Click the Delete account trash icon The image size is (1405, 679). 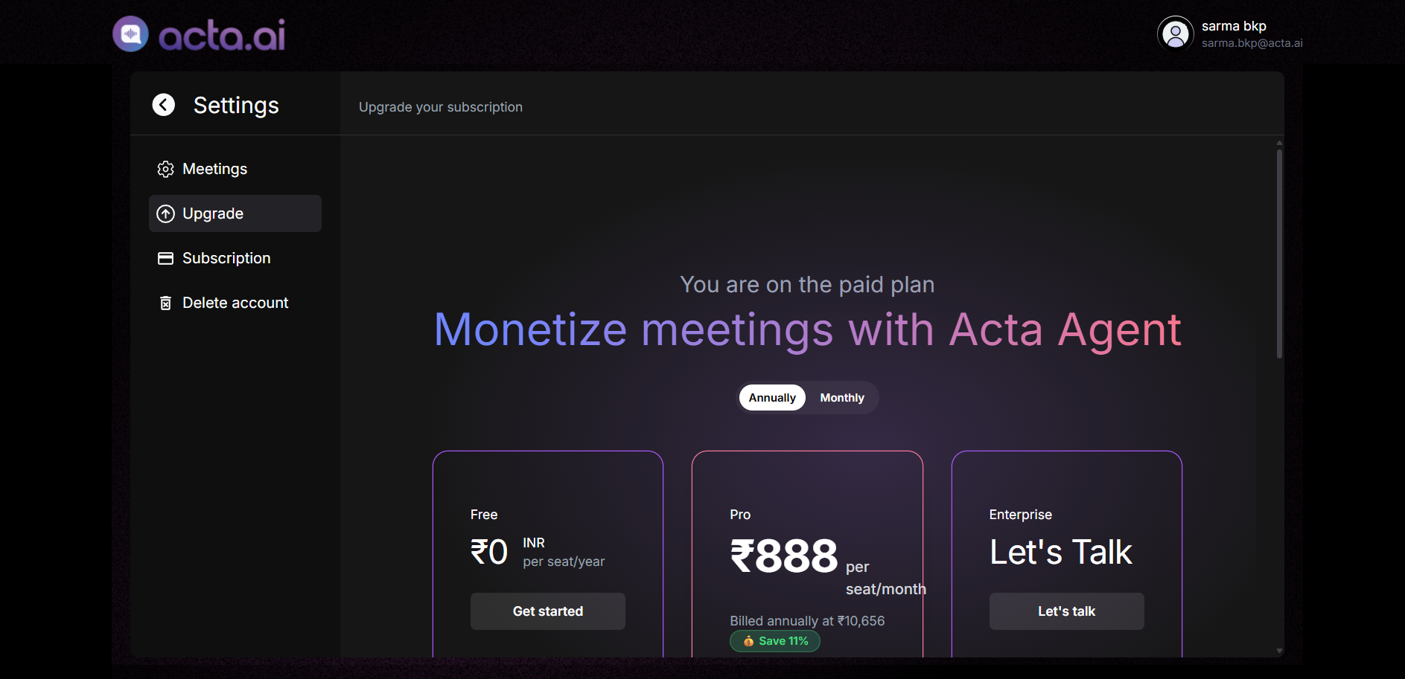165,303
